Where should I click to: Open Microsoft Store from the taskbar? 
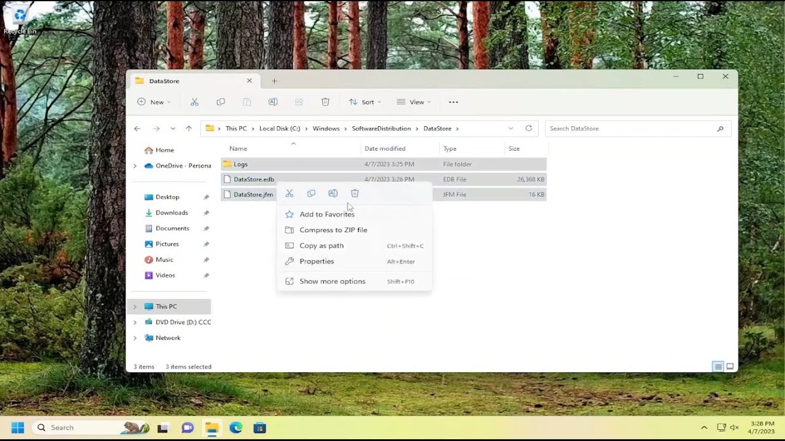click(259, 428)
